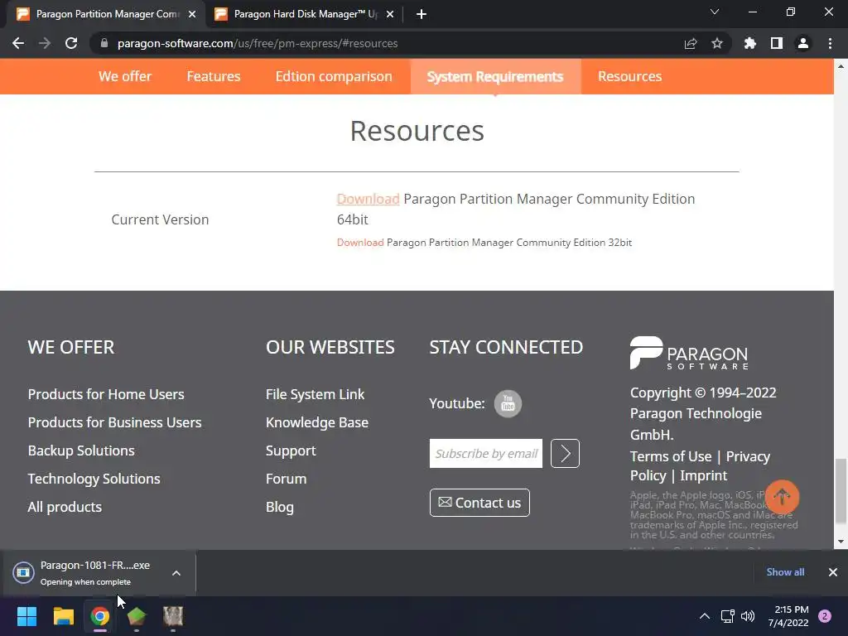Image resolution: width=848 pixels, height=636 pixels.
Task: Click the browser forward arrow
Action: (x=45, y=43)
